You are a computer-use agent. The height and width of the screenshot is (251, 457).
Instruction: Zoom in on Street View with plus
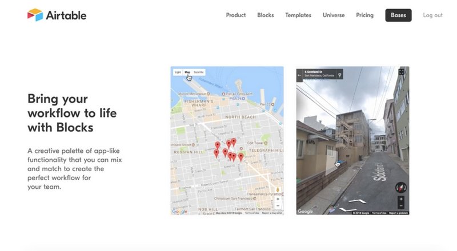click(x=401, y=199)
